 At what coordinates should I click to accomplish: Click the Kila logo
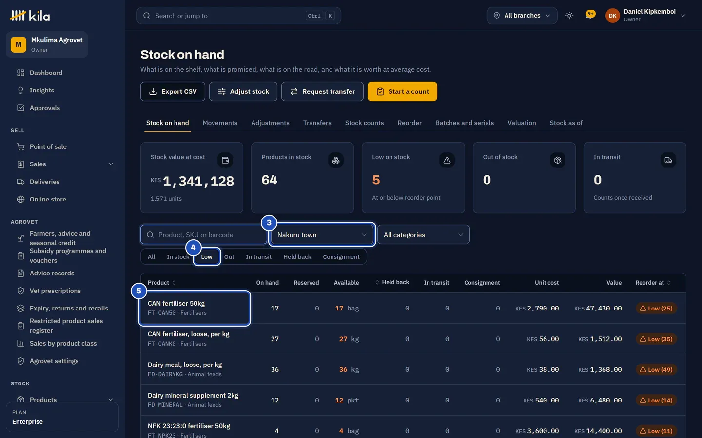pyautogui.click(x=30, y=16)
